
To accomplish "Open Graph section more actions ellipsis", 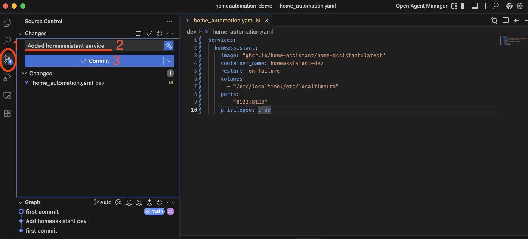I will coord(170,202).
